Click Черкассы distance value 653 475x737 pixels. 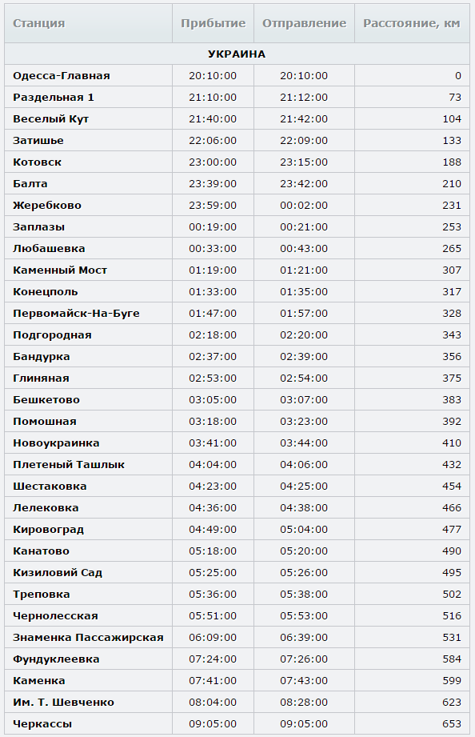(452, 724)
